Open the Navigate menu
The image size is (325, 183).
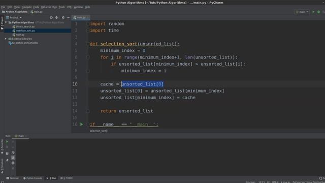click(26, 7)
